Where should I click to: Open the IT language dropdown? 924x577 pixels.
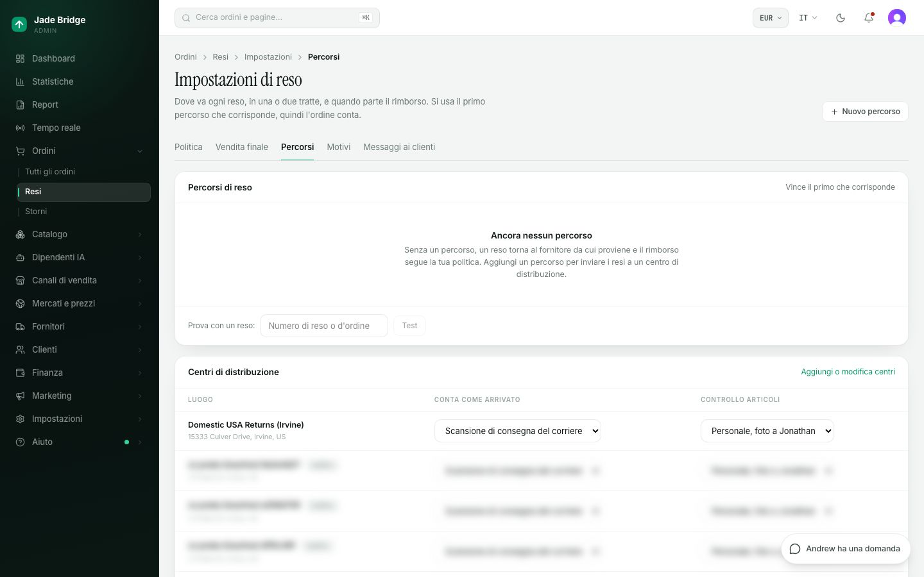tap(808, 18)
